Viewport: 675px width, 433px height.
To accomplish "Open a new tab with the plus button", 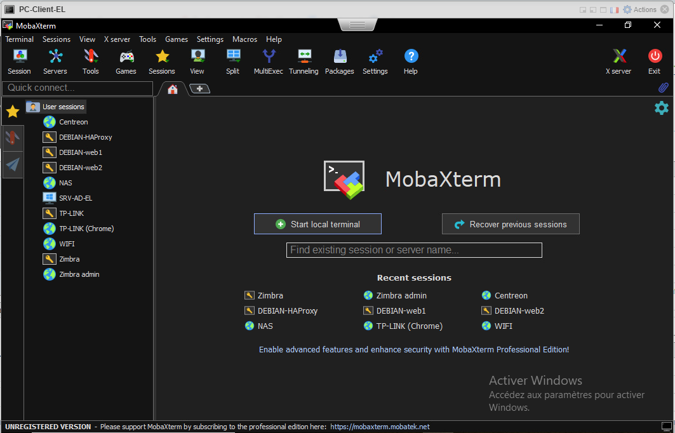I will click(199, 88).
